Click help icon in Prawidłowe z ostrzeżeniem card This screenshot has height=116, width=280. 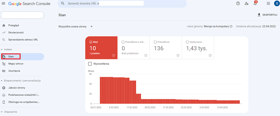(x=146, y=56)
